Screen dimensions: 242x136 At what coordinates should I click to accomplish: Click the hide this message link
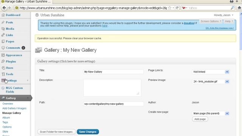coord(220,28)
